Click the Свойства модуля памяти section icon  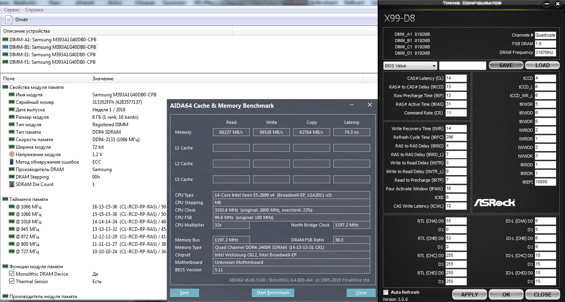6,87
